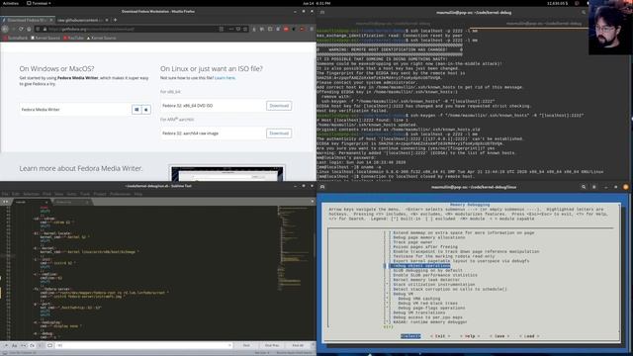Download Fedora 32 x86_64 DVD ISO
This screenshot has height=356, width=633.
[279, 106]
